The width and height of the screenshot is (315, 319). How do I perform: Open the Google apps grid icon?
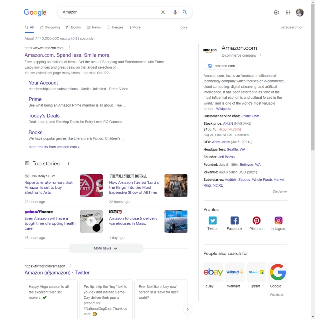(288, 12)
